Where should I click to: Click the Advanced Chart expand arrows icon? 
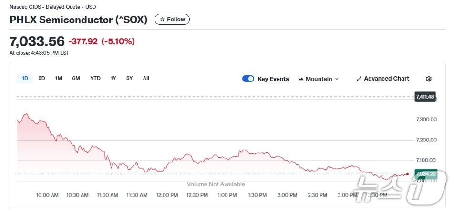[359, 79]
